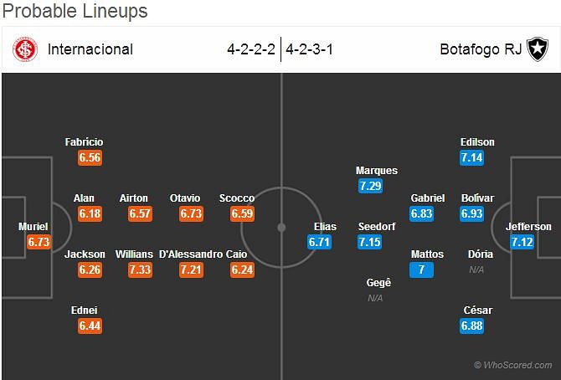Click Seedorf's 7.15 rating badge

click(x=369, y=242)
